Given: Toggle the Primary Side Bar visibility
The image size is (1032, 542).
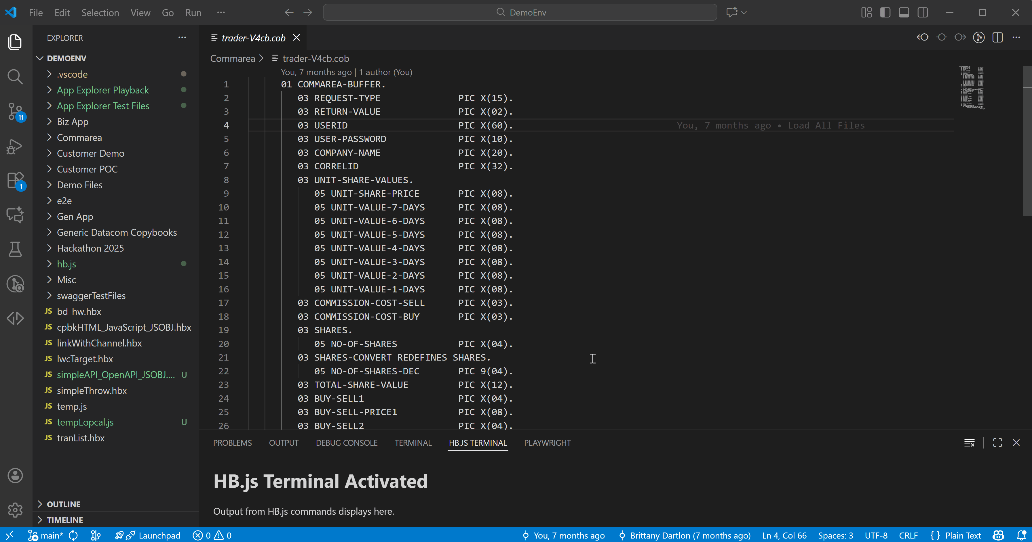Looking at the screenshot, I should coord(885,12).
